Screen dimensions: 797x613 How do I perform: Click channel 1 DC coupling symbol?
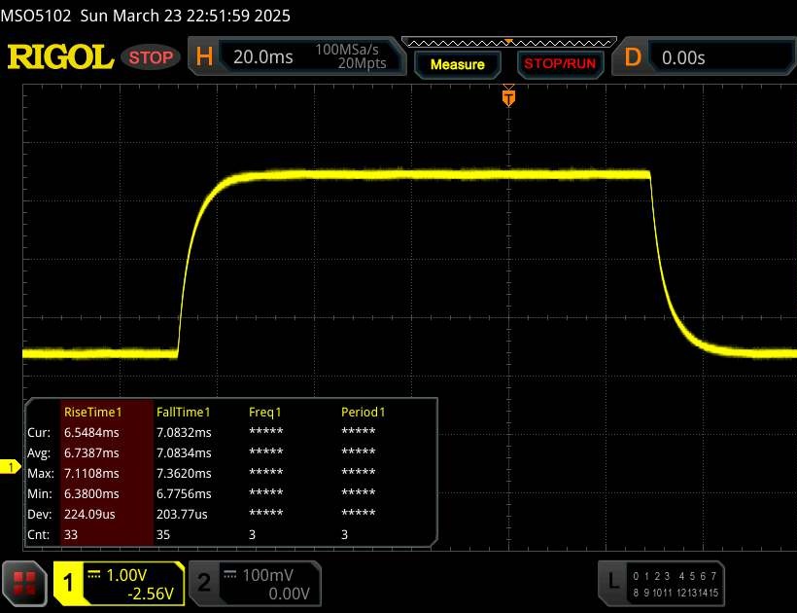click(x=94, y=574)
